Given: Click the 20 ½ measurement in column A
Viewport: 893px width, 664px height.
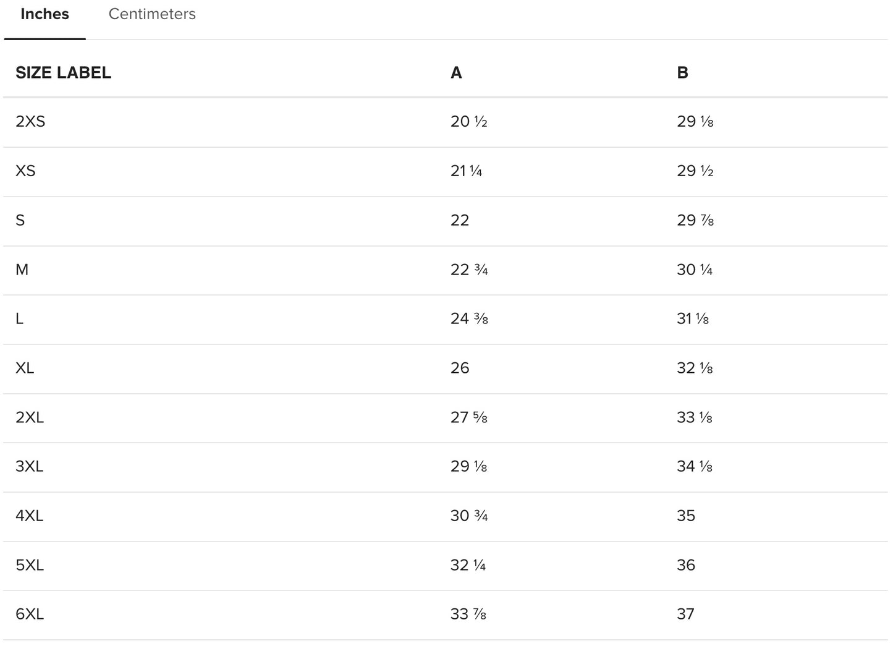Looking at the screenshot, I should click(469, 122).
